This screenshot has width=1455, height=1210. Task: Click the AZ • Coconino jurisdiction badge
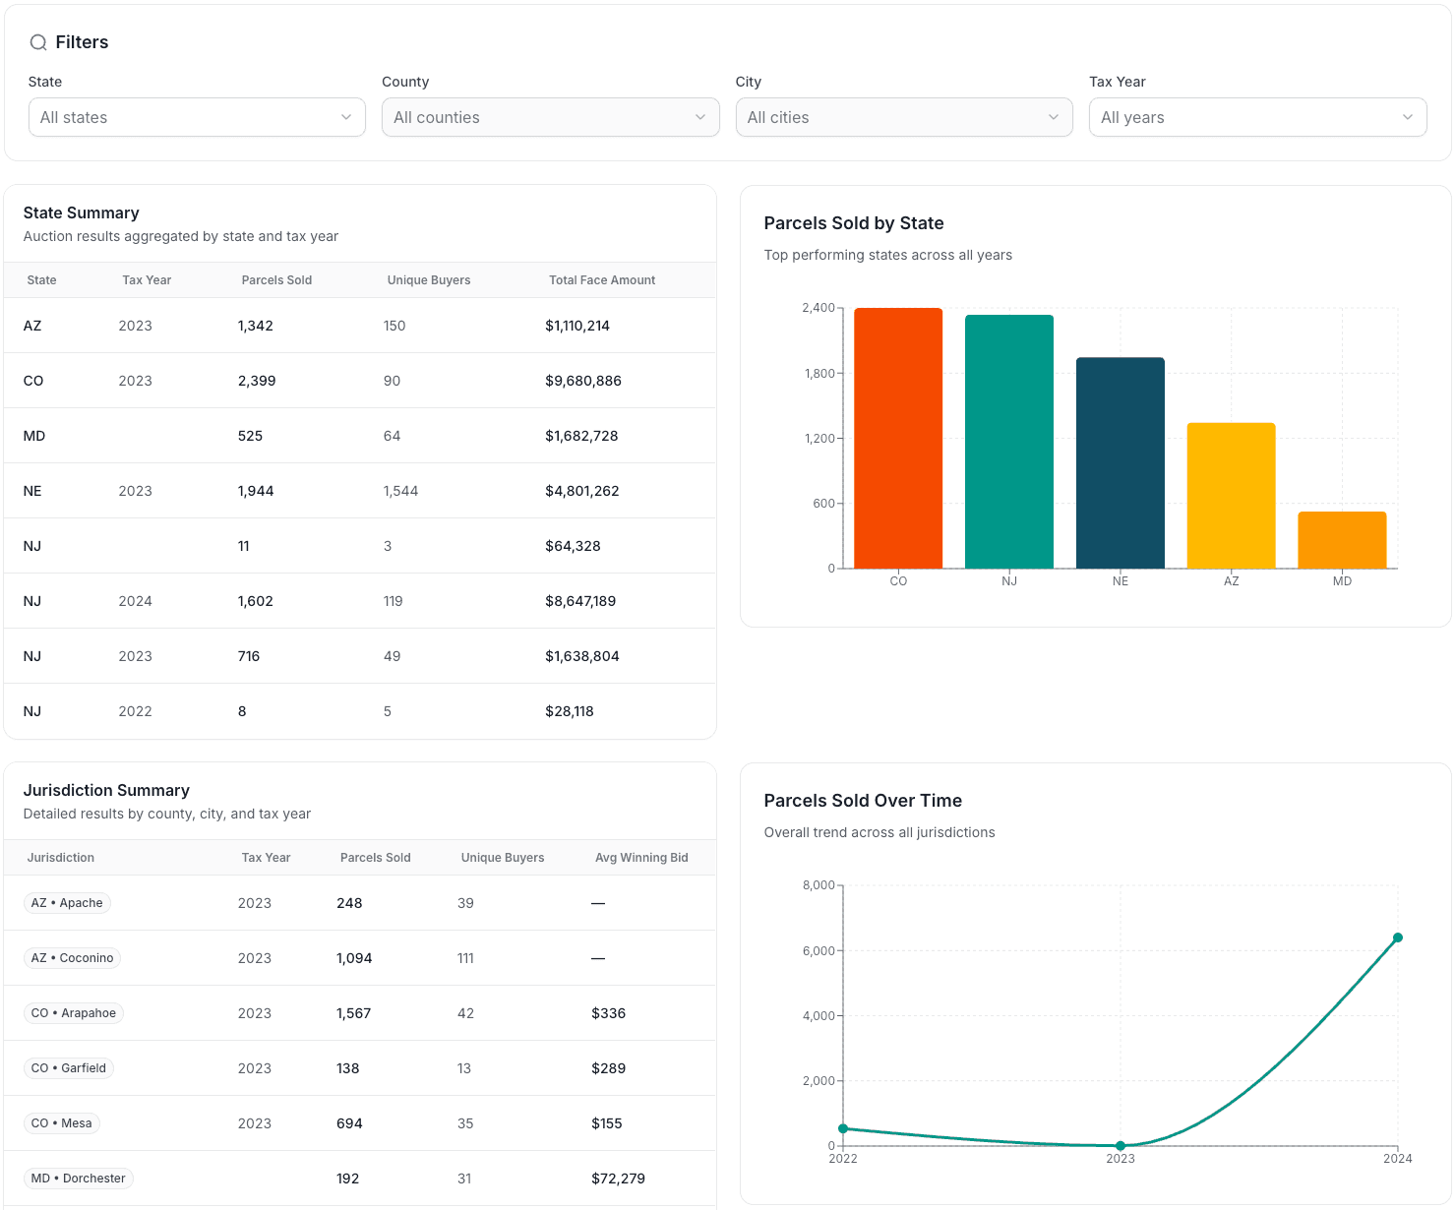click(72, 958)
